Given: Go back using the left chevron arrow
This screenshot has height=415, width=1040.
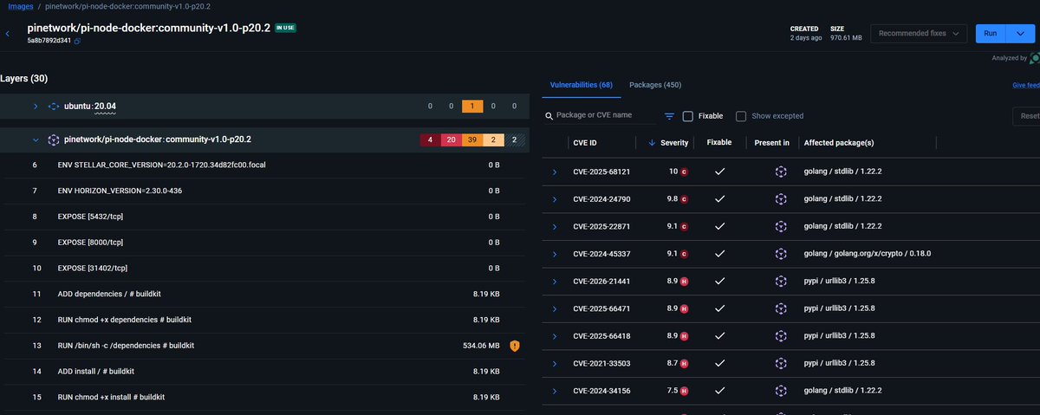Looking at the screenshot, I should 8,34.
